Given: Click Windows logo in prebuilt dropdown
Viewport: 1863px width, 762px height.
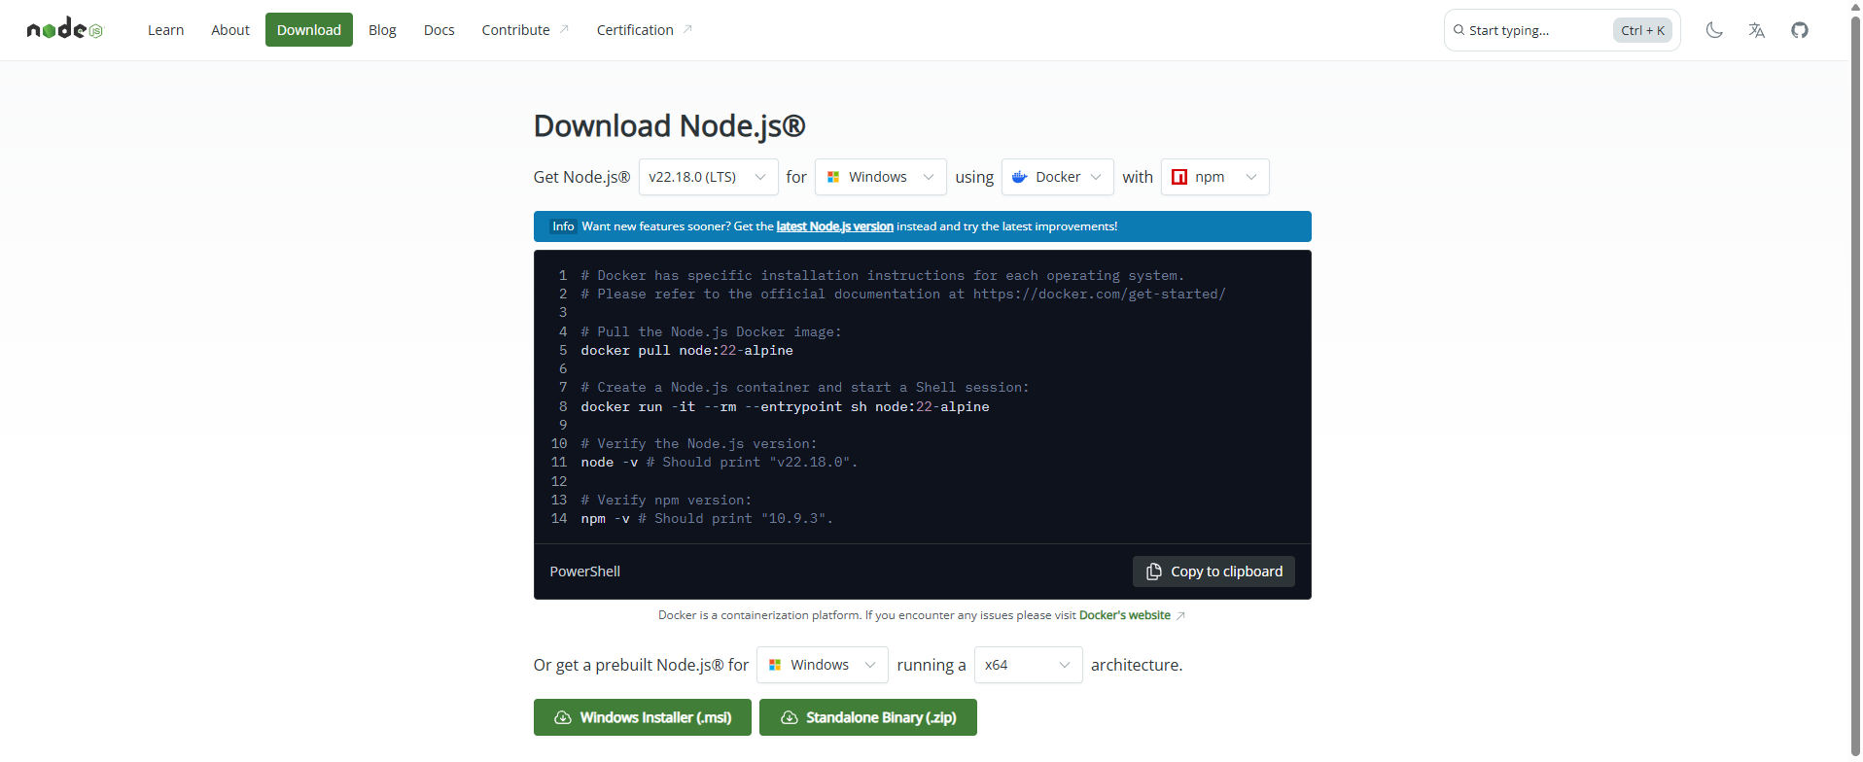Looking at the screenshot, I should click(x=775, y=665).
